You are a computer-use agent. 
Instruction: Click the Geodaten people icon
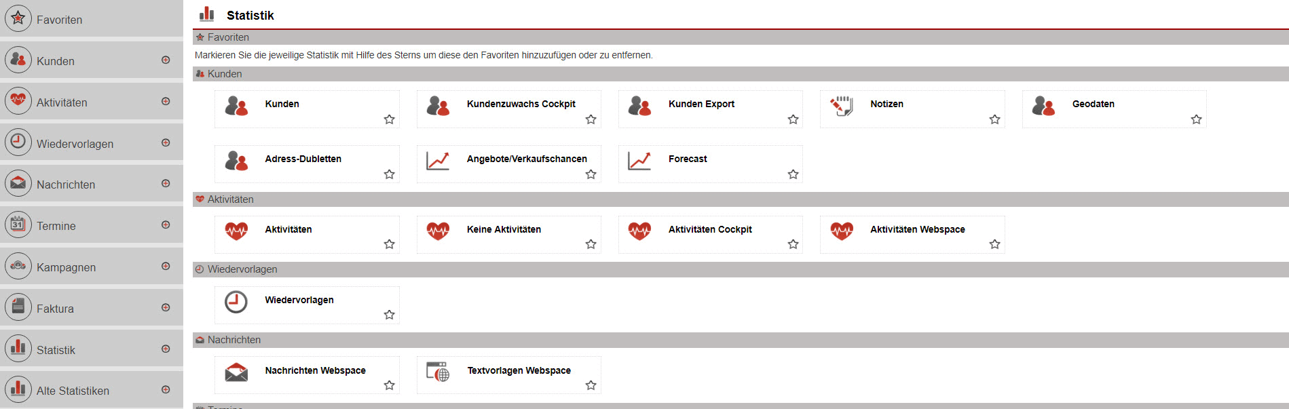1043,106
